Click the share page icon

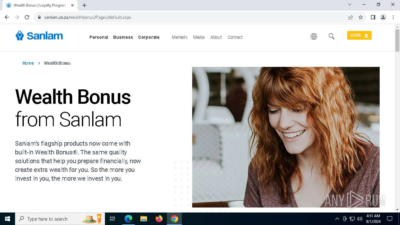(x=351, y=17)
